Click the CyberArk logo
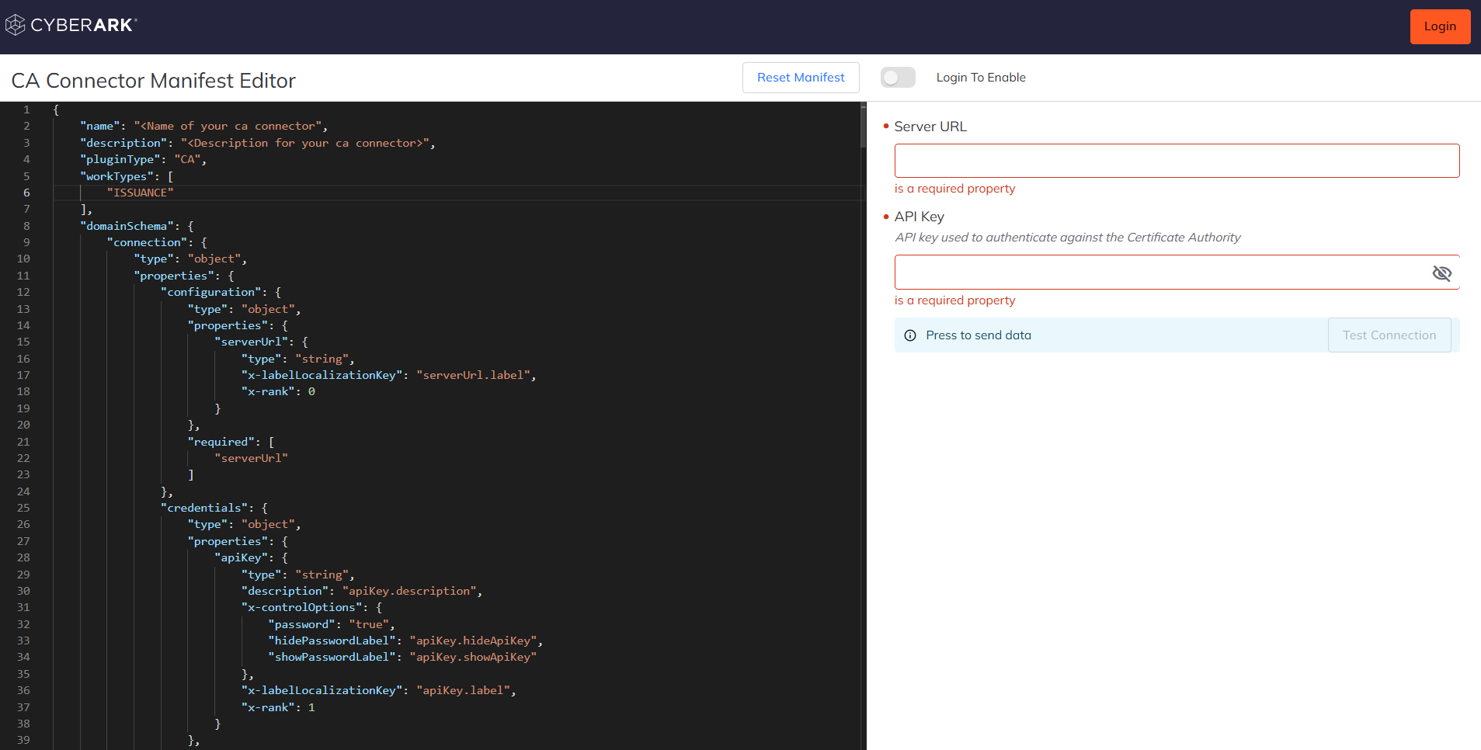Screen dimensions: 1481x750 click(71, 26)
